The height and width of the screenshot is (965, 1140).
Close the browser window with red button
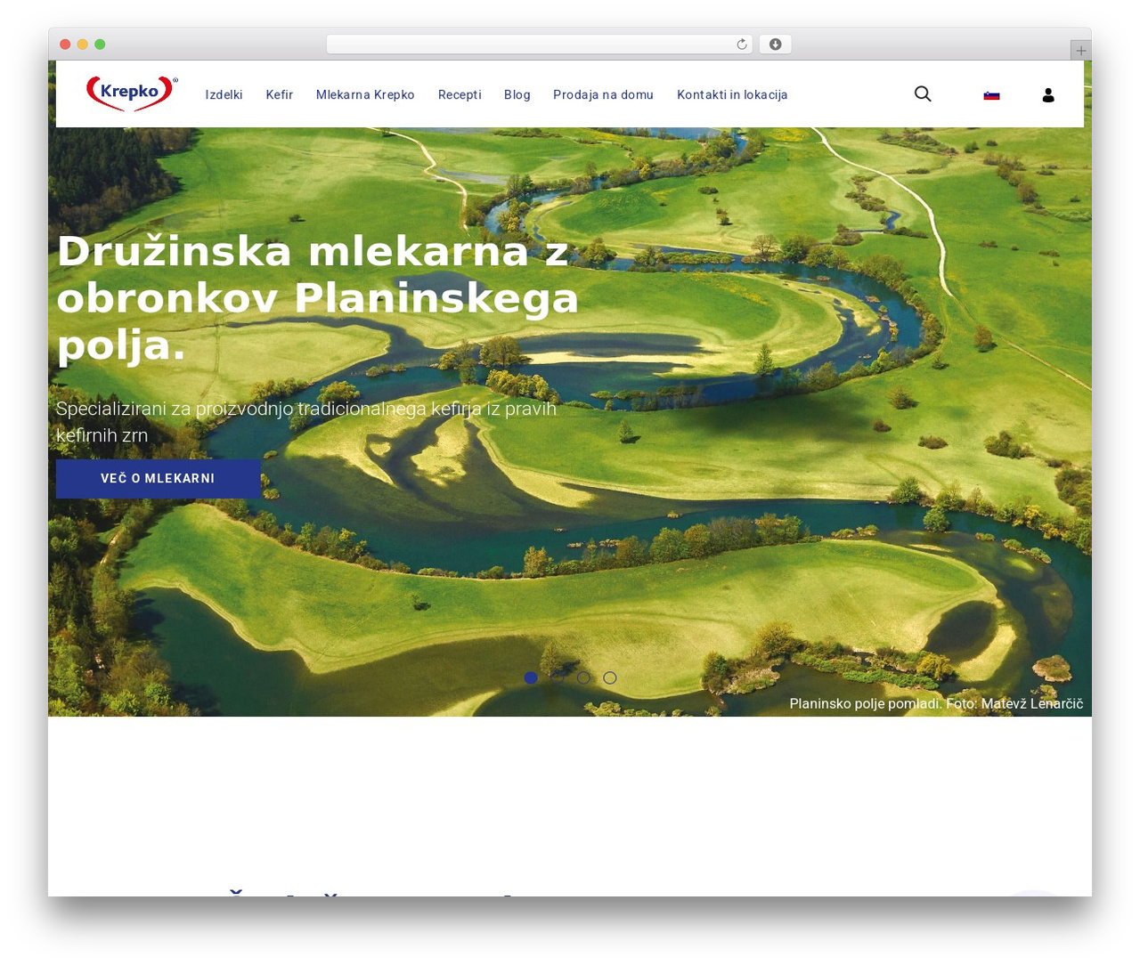point(65,45)
